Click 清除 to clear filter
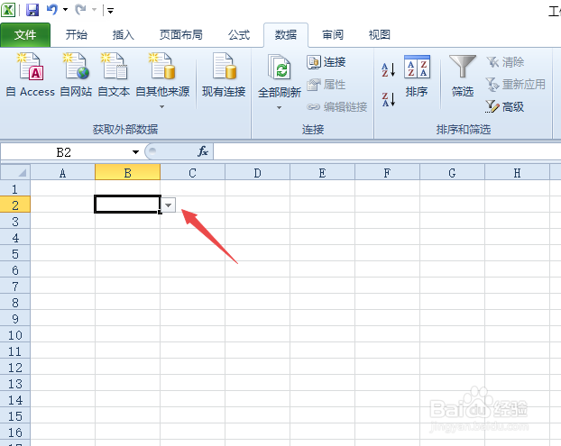This screenshot has height=446, width=561. (x=505, y=62)
